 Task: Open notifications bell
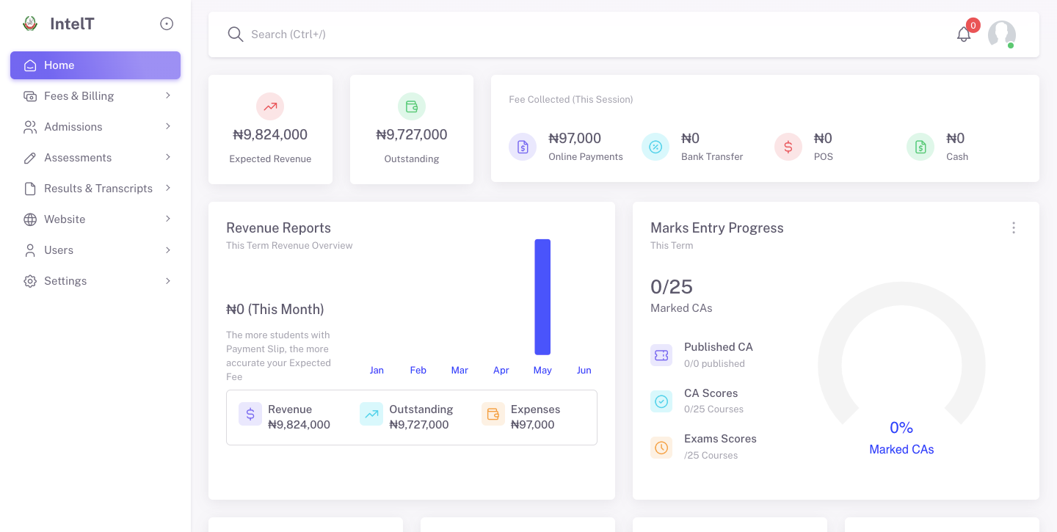964,34
